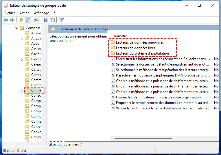Click the tree pane vertical scrollbar
Screen dimensions: 221x155
pyautogui.click(x=44, y=45)
